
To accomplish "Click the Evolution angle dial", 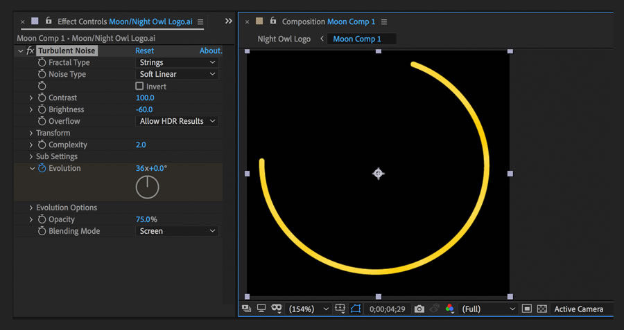I will click(x=147, y=187).
